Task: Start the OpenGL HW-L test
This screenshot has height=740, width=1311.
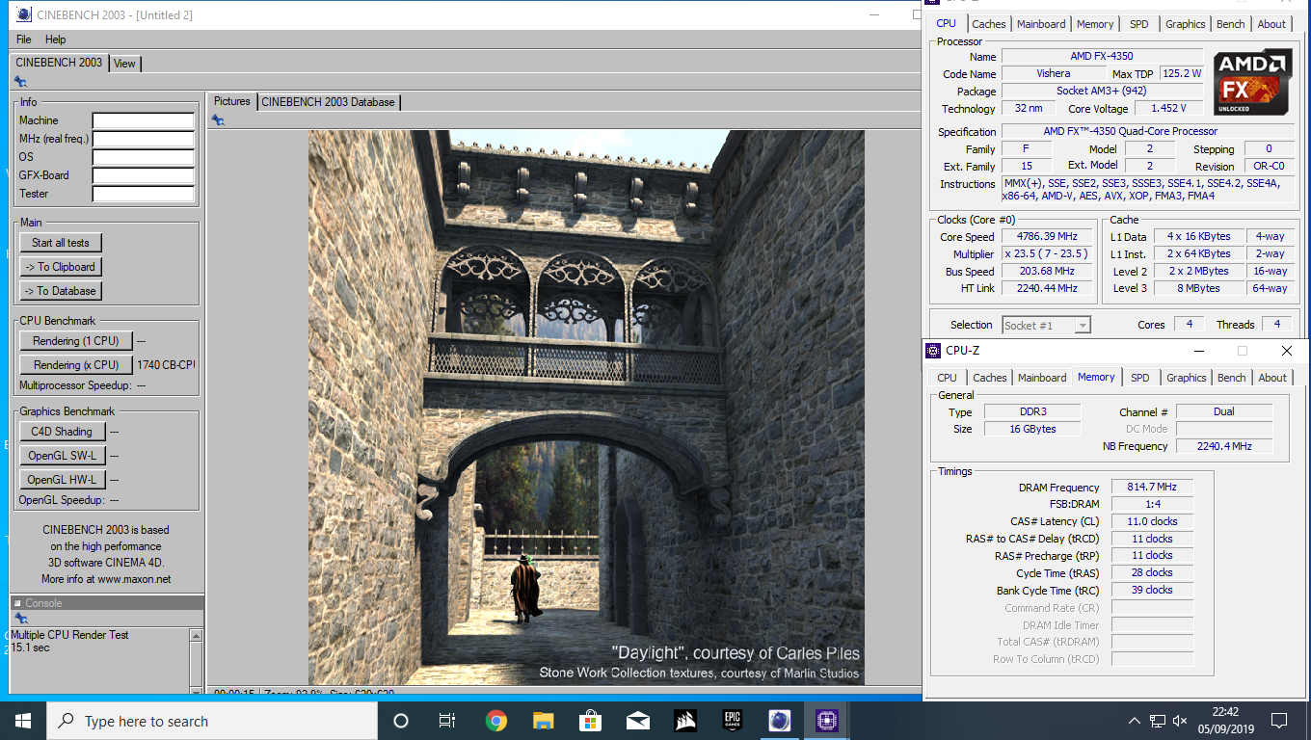Action: 62,480
